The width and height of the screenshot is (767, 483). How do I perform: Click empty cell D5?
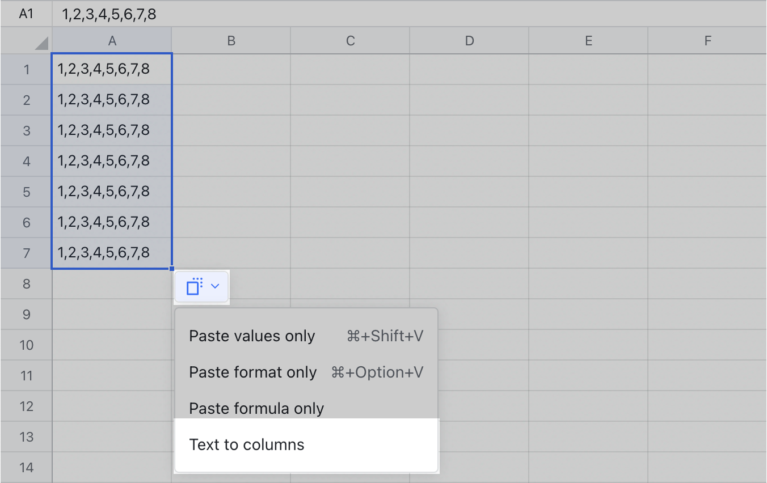pyautogui.click(x=469, y=192)
